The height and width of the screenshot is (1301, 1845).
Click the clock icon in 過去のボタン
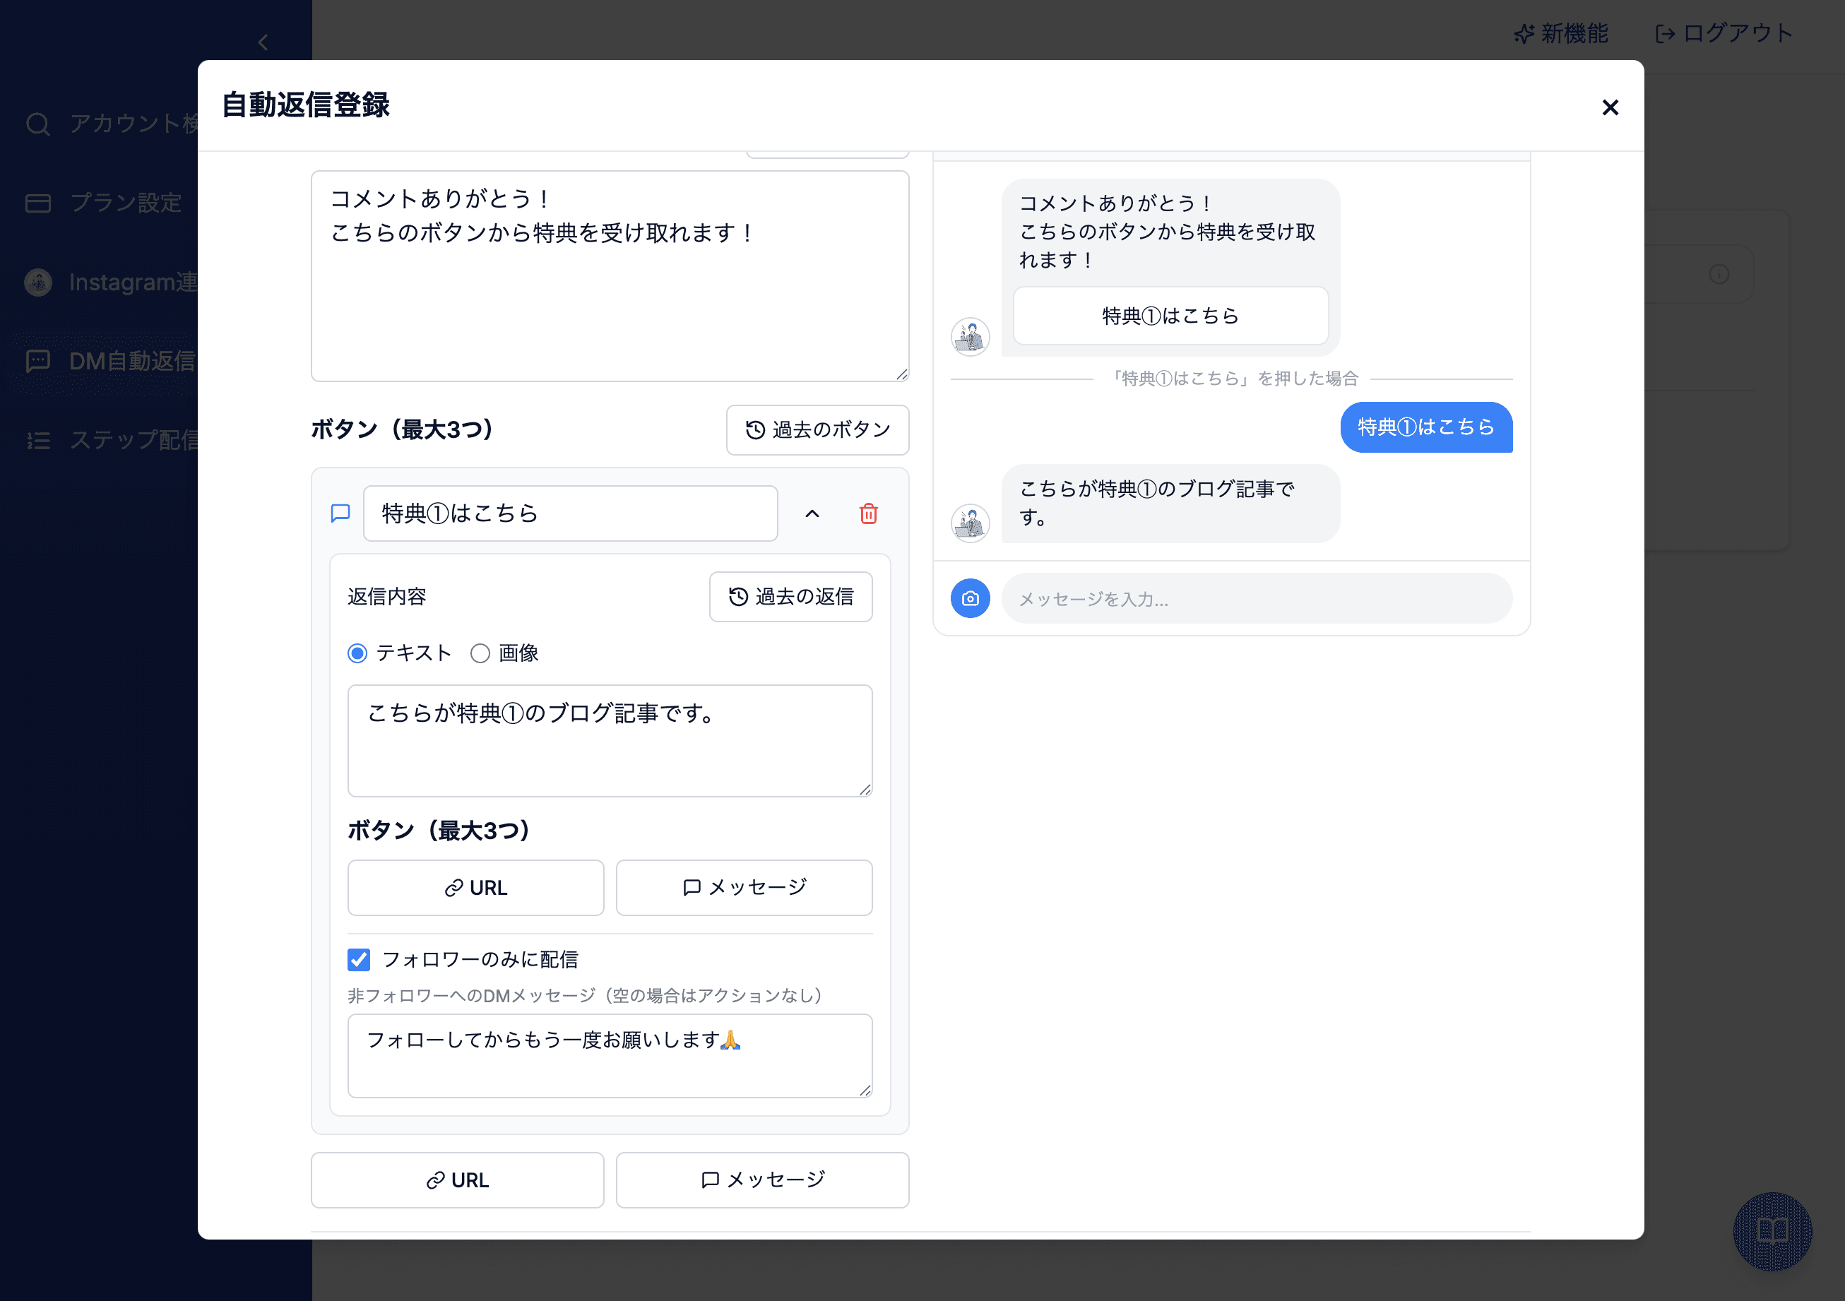coord(754,430)
